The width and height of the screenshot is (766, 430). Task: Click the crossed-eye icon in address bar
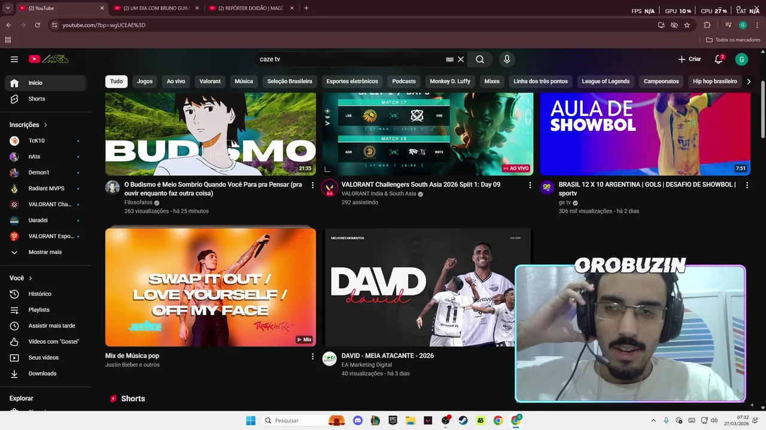[674, 25]
